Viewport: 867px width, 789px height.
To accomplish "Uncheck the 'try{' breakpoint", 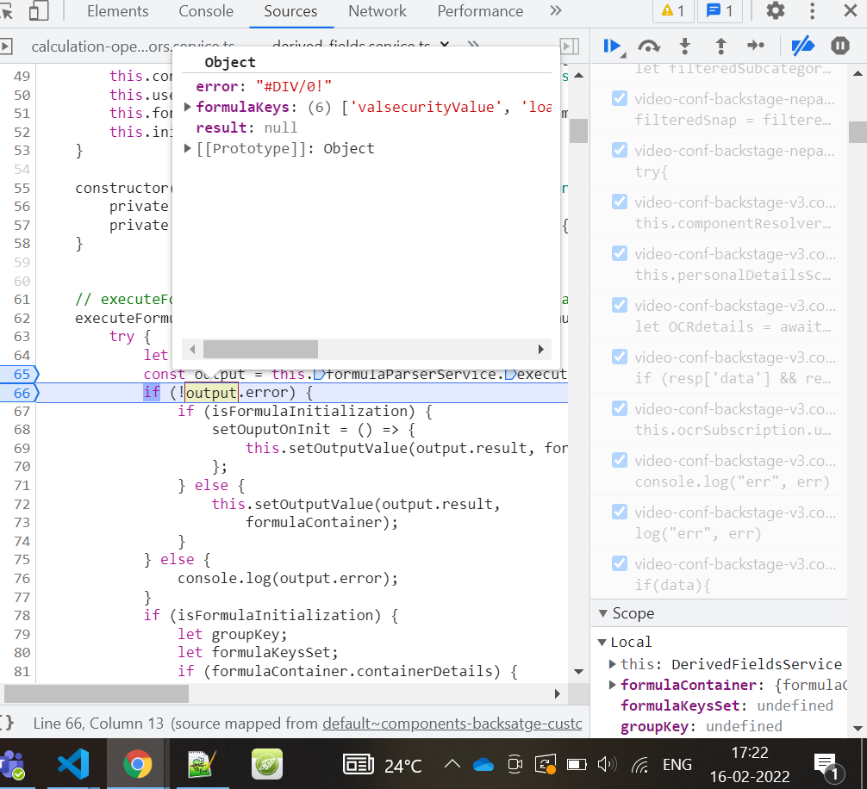I will (x=620, y=150).
